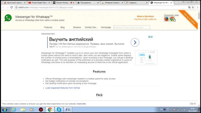View site information icon in address bar
Image resolution: width=201 pixels, height=113 pixels.
[x=16, y=7]
